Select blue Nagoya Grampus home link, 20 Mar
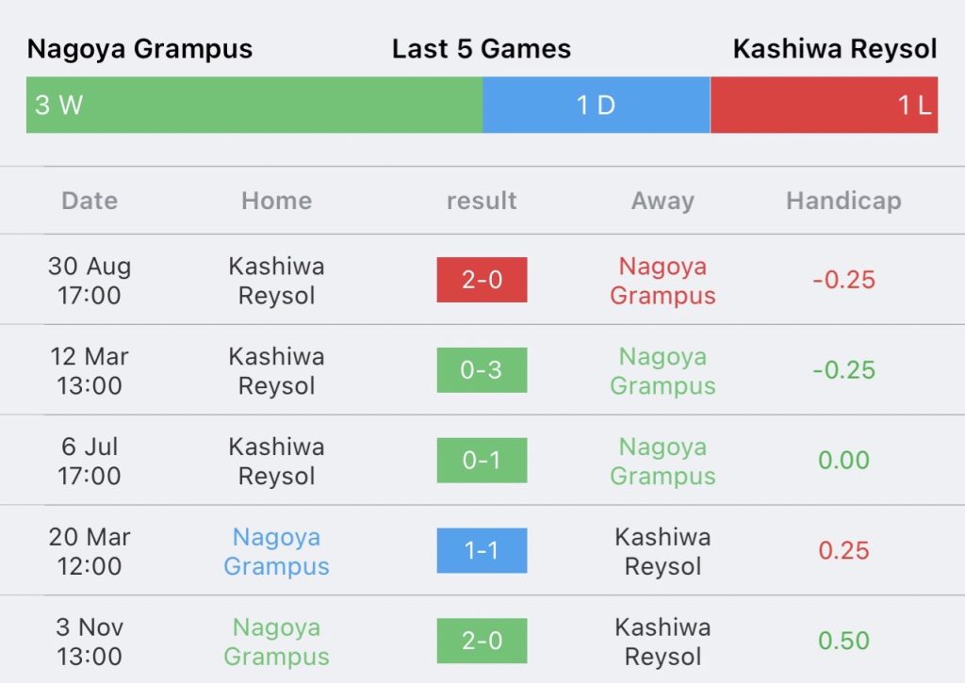This screenshot has width=965, height=683. click(x=276, y=551)
